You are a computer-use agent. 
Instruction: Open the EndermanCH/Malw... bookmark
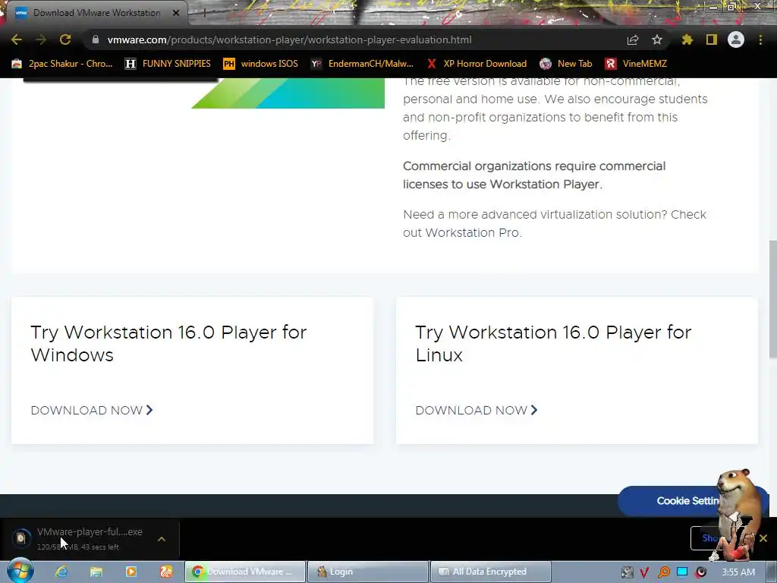362,64
